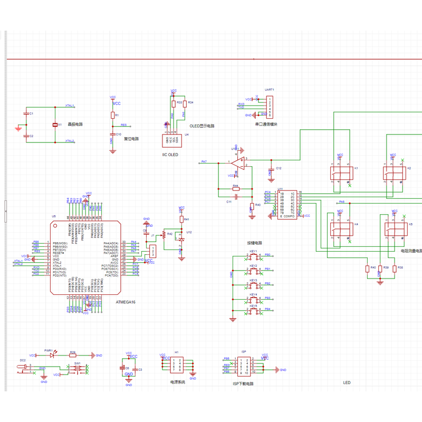Select potentiometer R42

[164, 235]
